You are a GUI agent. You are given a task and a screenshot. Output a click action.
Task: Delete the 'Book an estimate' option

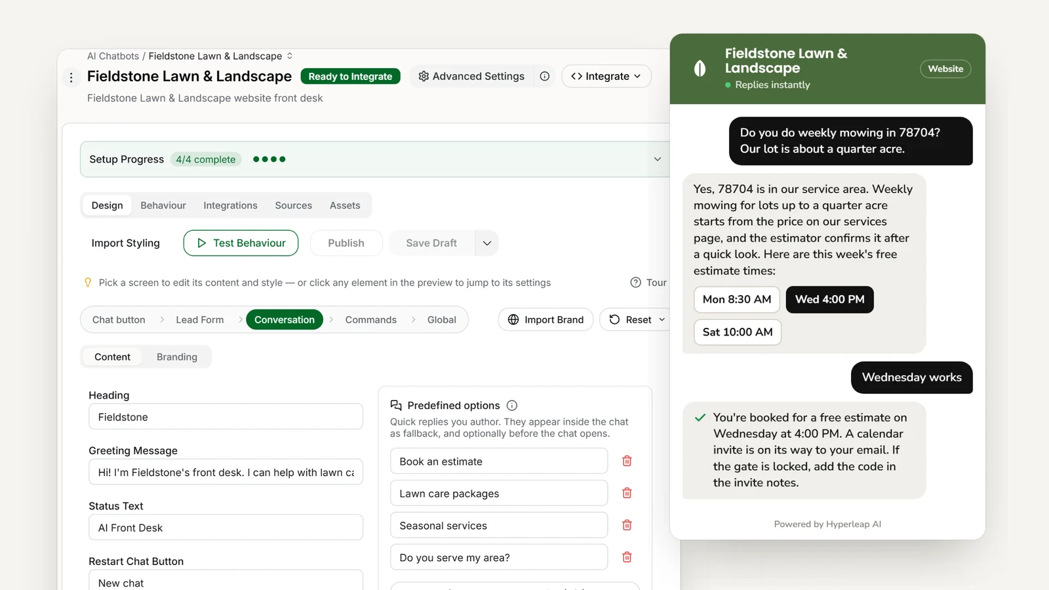point(627,461)
